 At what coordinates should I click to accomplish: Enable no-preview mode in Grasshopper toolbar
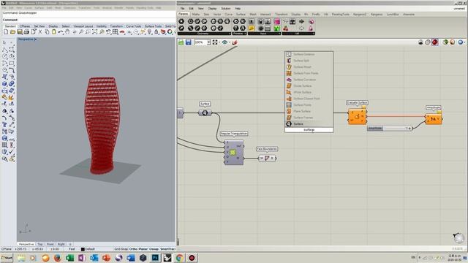(420, 42)
